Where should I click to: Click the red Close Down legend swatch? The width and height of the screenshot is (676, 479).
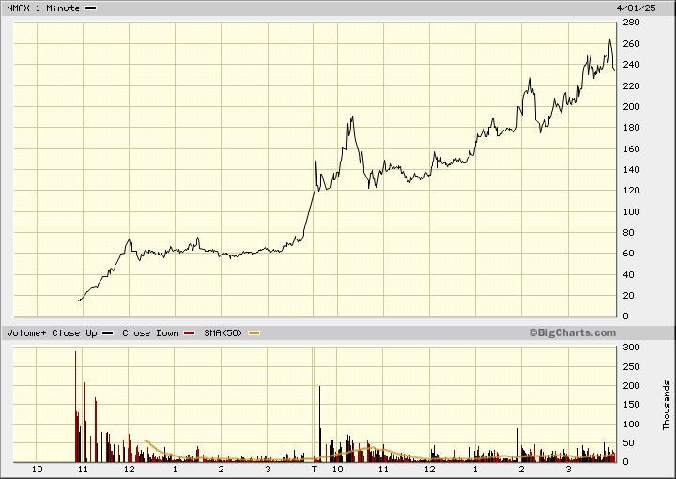[x=190, y=333]
